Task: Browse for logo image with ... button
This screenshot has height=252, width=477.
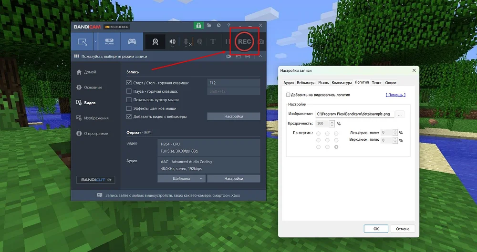Action: pyautogui.click(x=400, y=114)
